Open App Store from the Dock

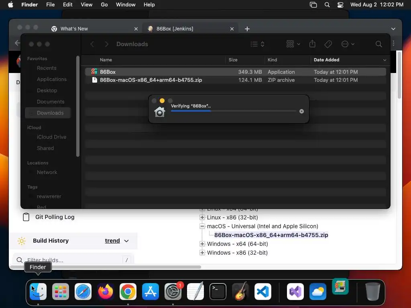pos(151,292)
